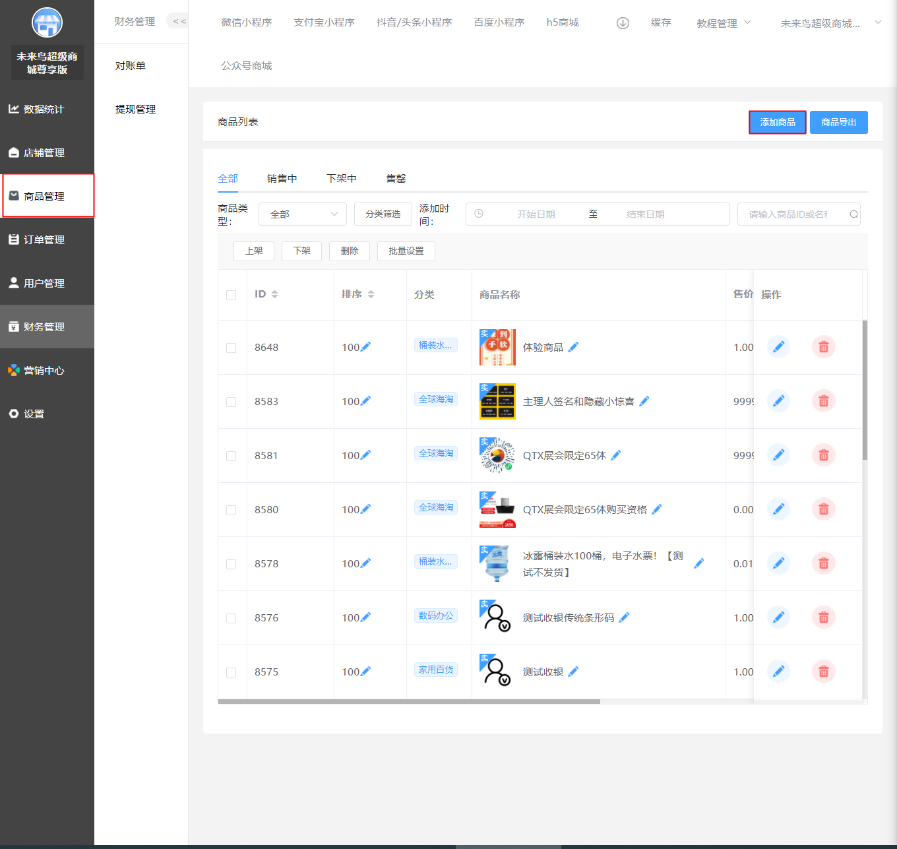Click the search magnifier icon
Screen dimensions: 897x849
pyautogui.click(x=853, y=214)
